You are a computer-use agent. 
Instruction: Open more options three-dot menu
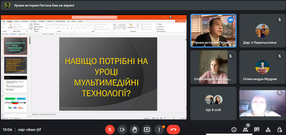[x=159, y=130]
